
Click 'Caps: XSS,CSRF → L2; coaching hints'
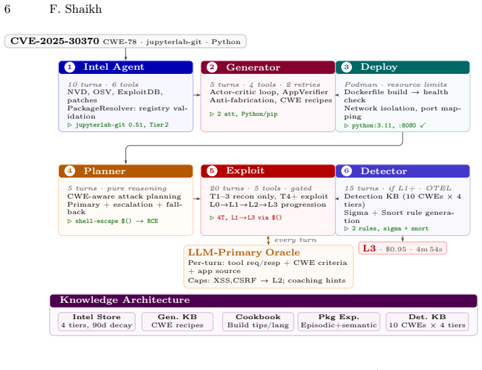click(267, 281)
